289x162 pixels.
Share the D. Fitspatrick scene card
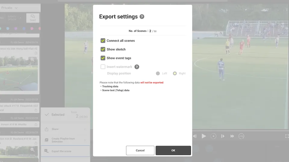(x=36, y=110)
